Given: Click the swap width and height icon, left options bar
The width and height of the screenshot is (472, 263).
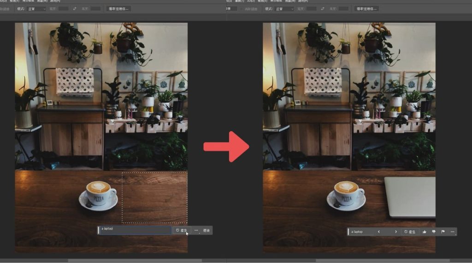Looking at the screenshot, I should click(75, 9).
